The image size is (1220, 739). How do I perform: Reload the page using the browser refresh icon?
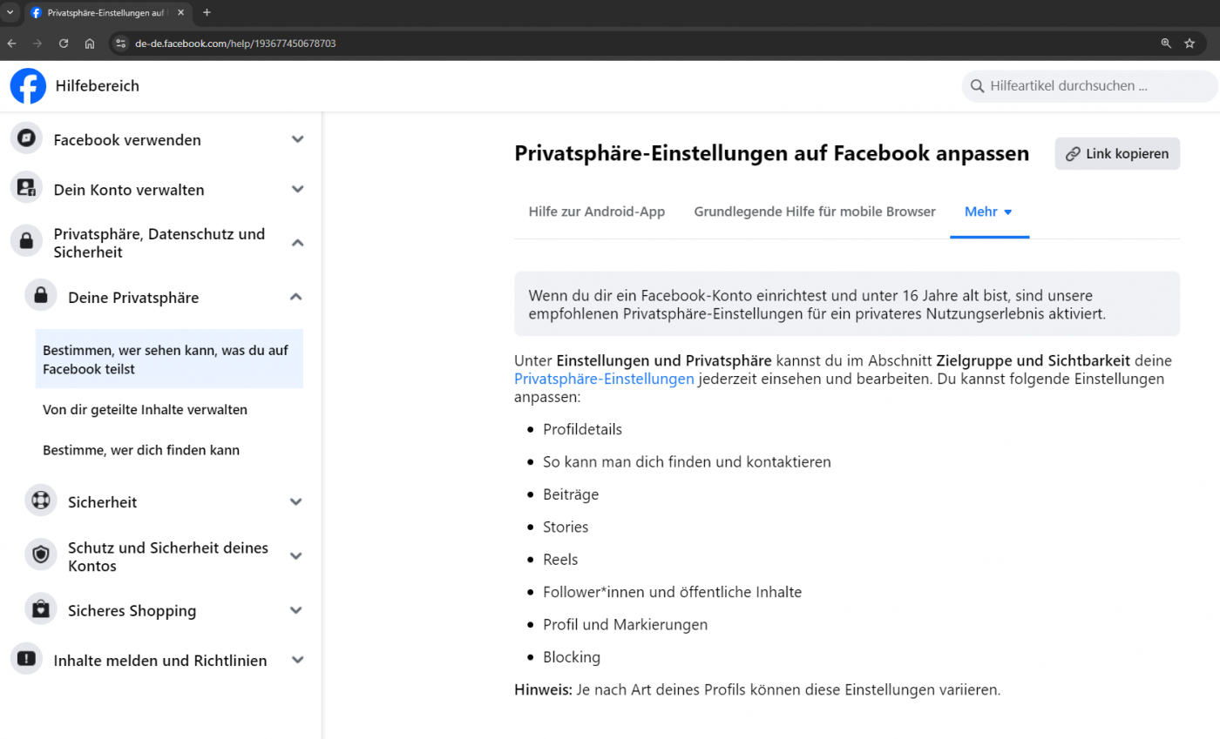coord(63,44)
